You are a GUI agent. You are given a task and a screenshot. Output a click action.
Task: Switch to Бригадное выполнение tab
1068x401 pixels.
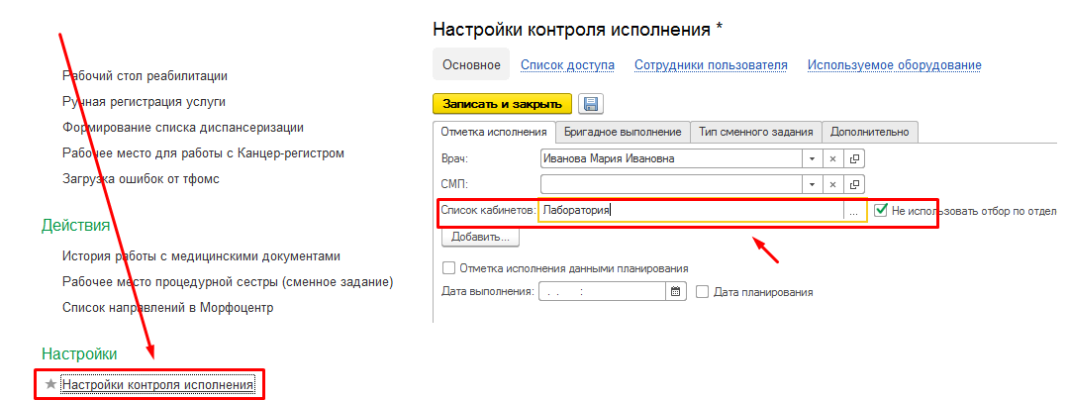622,132
